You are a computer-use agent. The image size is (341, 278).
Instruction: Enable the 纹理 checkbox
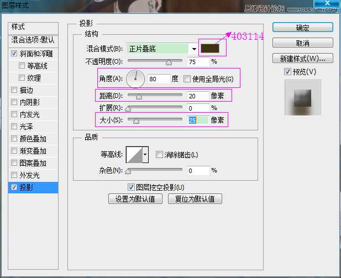[x=22, y=78]
